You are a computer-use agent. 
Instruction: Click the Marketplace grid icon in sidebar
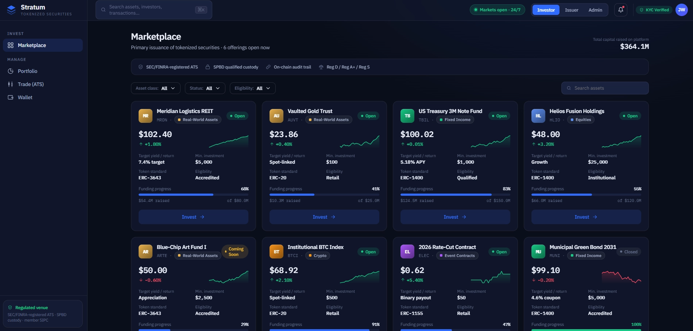(x=11, y=45)
